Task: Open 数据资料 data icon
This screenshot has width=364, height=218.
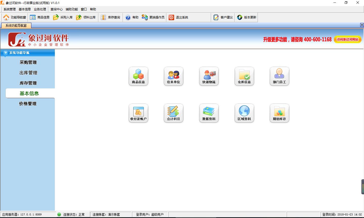Action: click(209, 113)
